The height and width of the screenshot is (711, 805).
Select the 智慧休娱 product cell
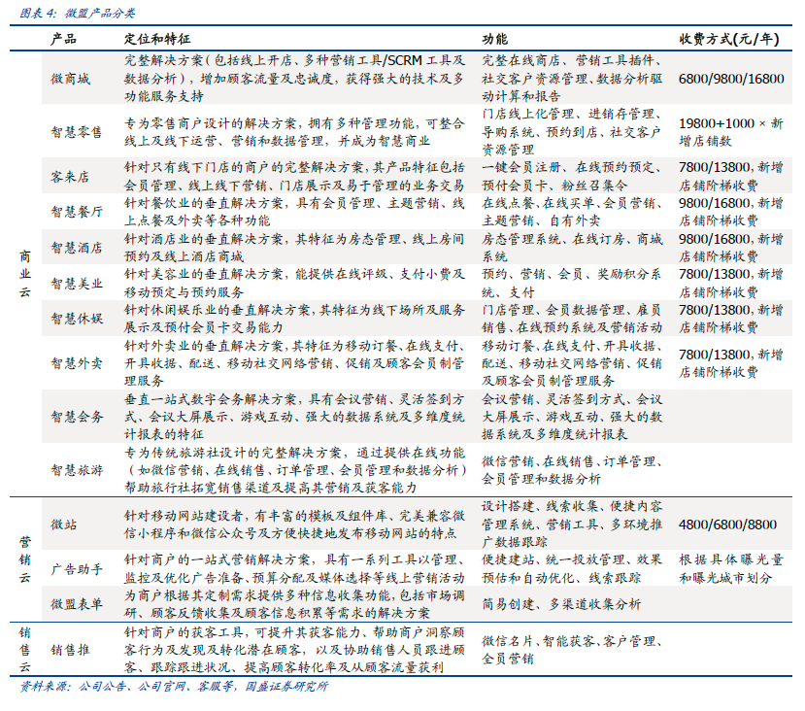(x=77, y=319)
